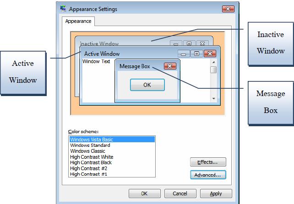Screen dimensions: 294x204
Task: Open the Effects... dialog
Action: tap(208, 162)
